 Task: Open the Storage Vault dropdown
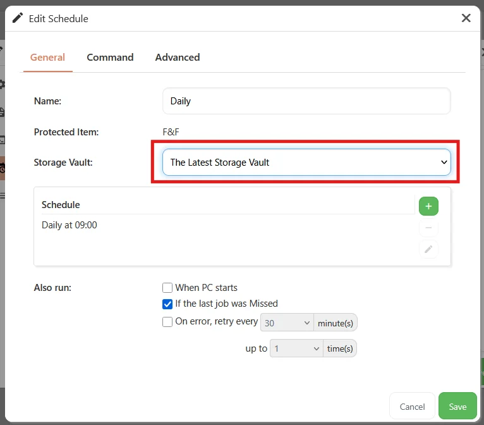306,162
